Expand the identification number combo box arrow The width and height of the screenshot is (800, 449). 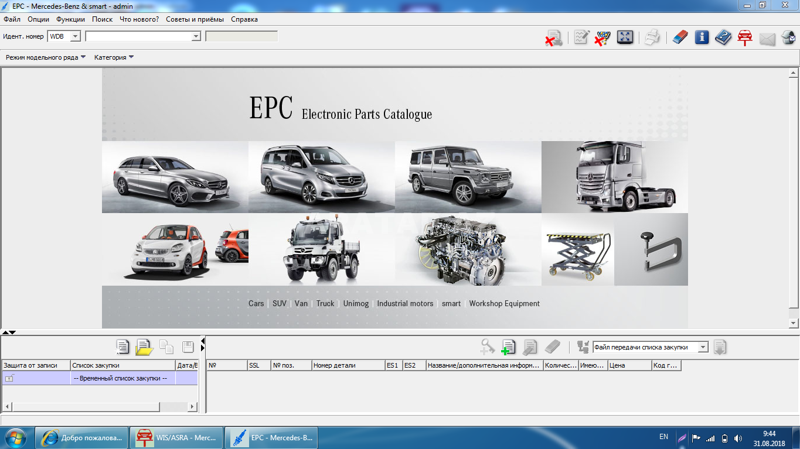point(196,36)
